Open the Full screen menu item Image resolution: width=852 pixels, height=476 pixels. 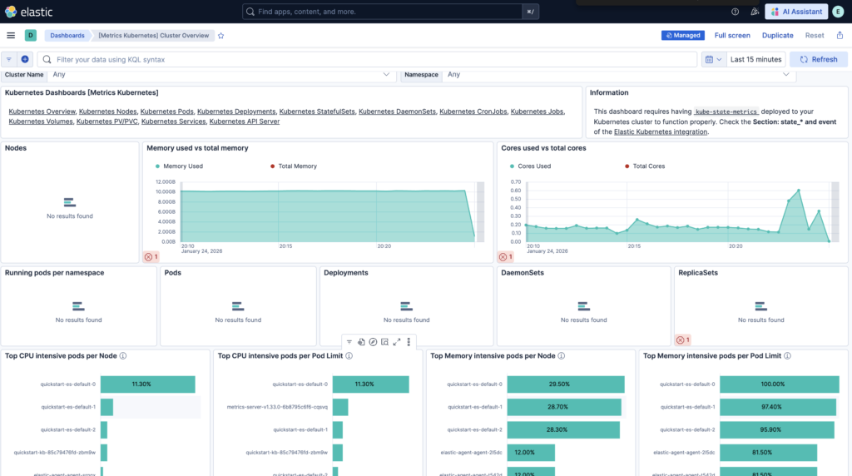(732, 36)
